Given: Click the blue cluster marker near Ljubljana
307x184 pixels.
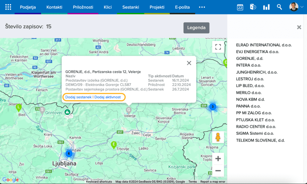Looking at the screenshot, I should [69, 154].
